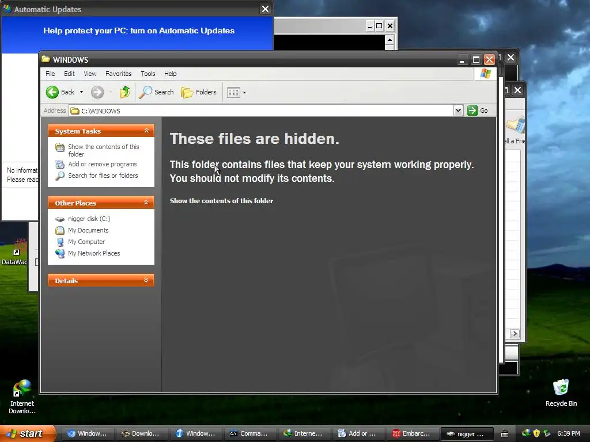The height and width of the screenshot is (442, 590).
Task: Click main pane 'Show the contents of this folder'
Action: coord(221,201)
